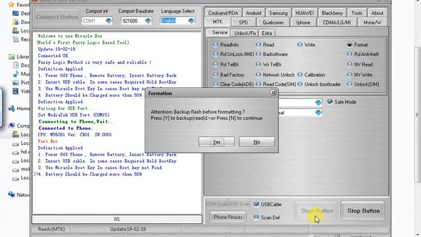421x237 pixels.
Task: Select the Clear Code(ADB) radio button
Action: click(215, 84)
